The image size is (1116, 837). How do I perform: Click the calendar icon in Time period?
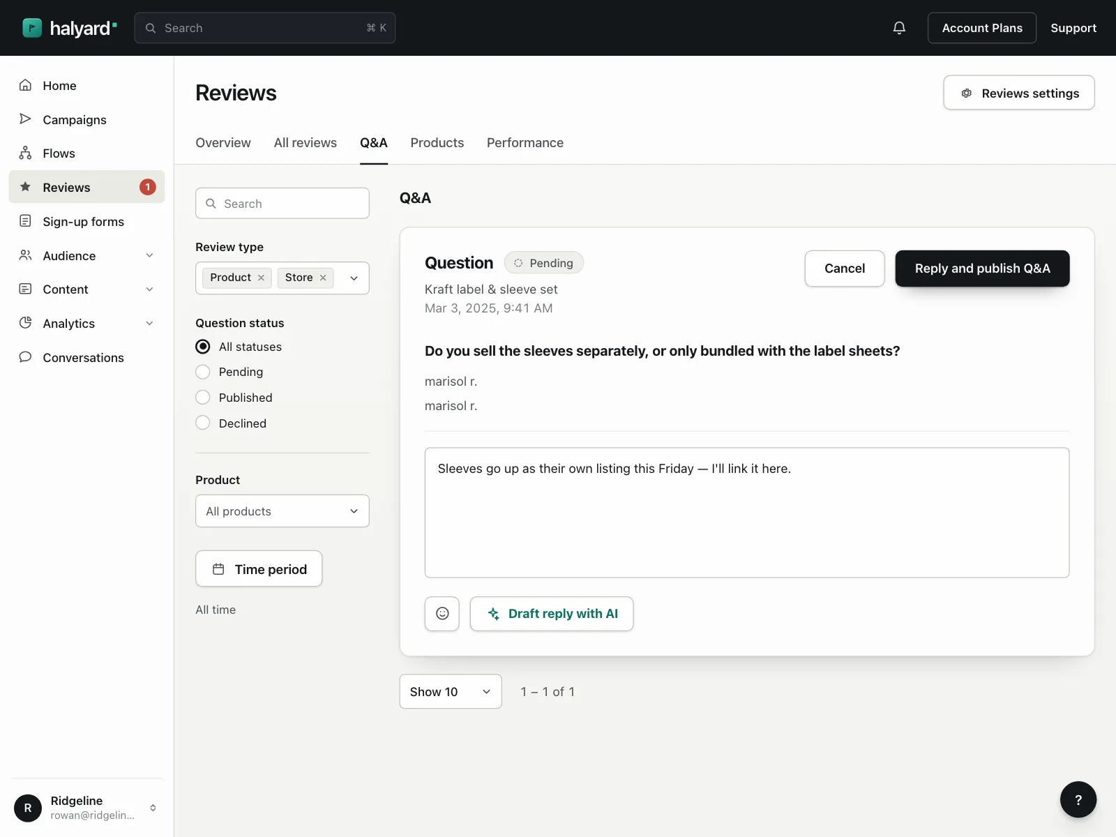tap(218, 569)
